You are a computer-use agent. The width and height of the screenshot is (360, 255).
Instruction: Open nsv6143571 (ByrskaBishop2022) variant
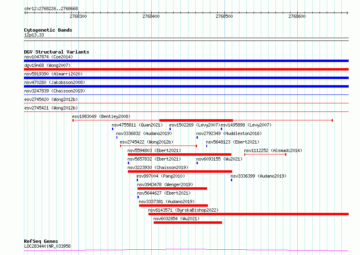183,210
